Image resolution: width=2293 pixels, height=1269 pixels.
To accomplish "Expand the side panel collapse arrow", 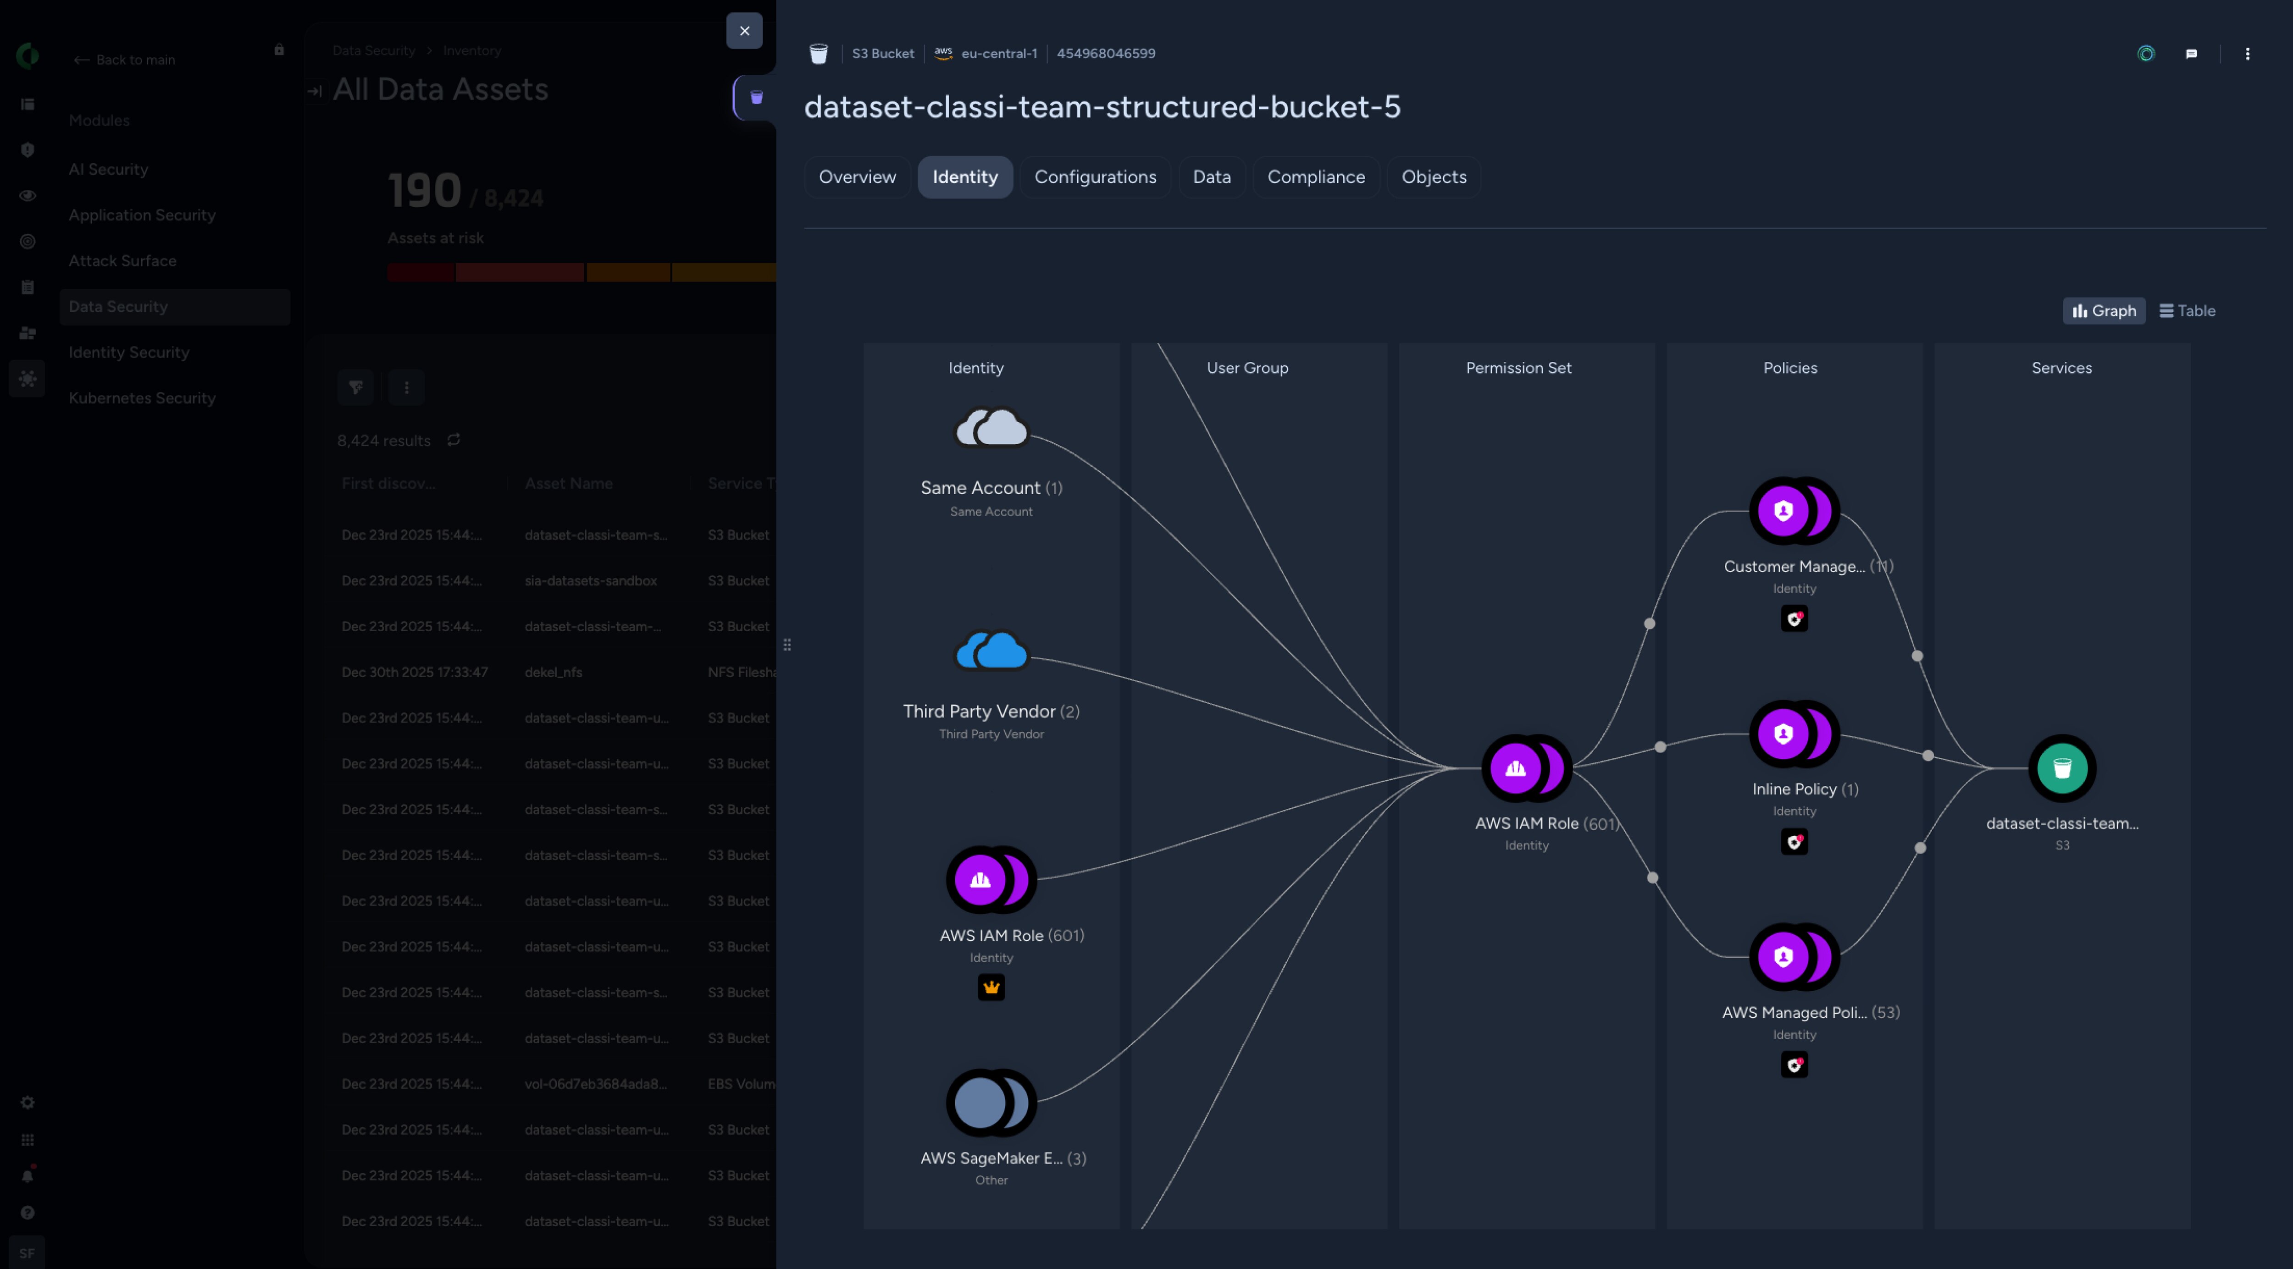I will (x=314, y=91).
